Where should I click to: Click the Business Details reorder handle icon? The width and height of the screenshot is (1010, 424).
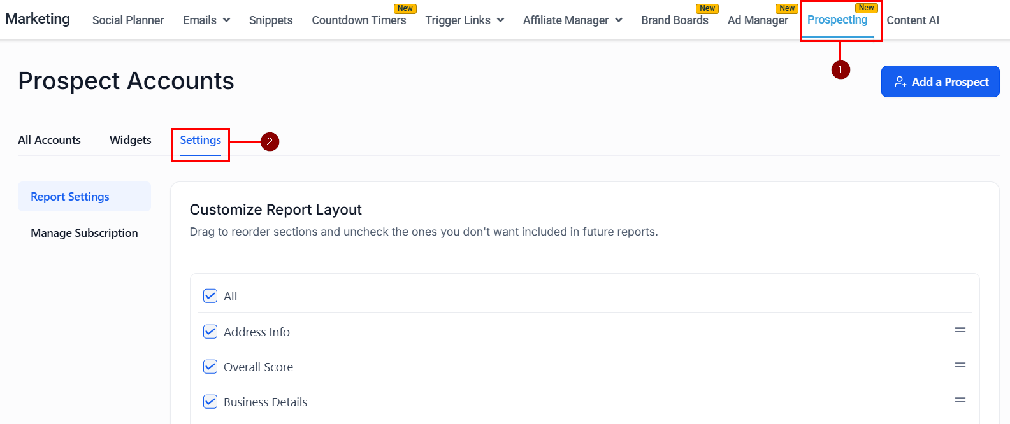click(x=960, y=400)
